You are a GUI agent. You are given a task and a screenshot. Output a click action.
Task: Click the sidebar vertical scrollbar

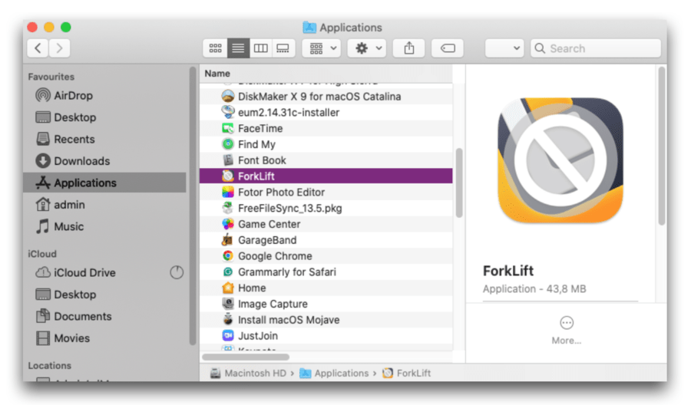point(192,206)
